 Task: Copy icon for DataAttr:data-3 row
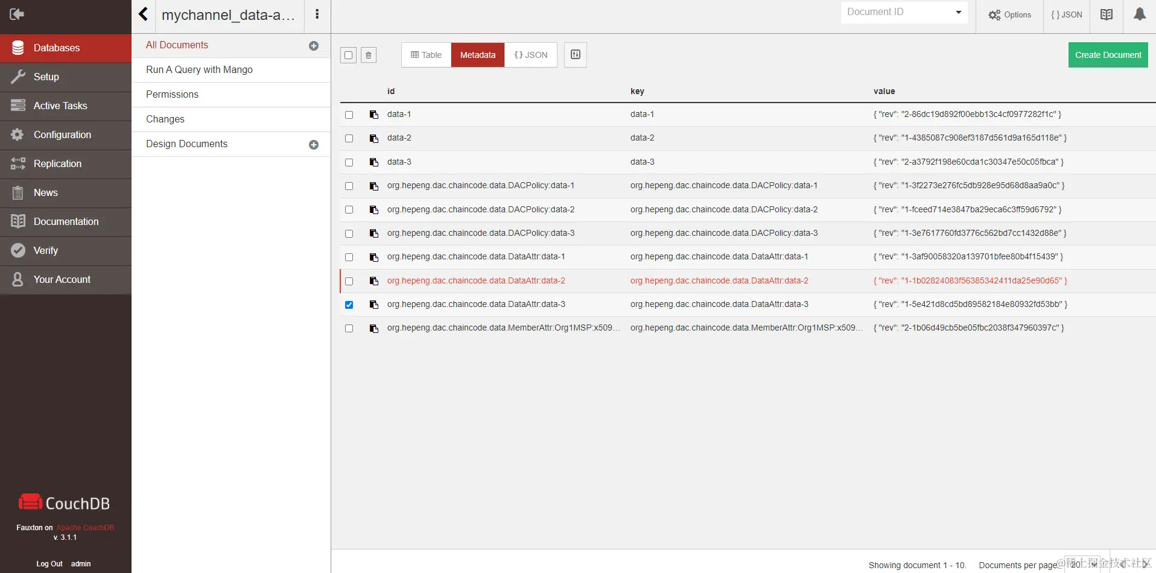click(x=374, y=305)
